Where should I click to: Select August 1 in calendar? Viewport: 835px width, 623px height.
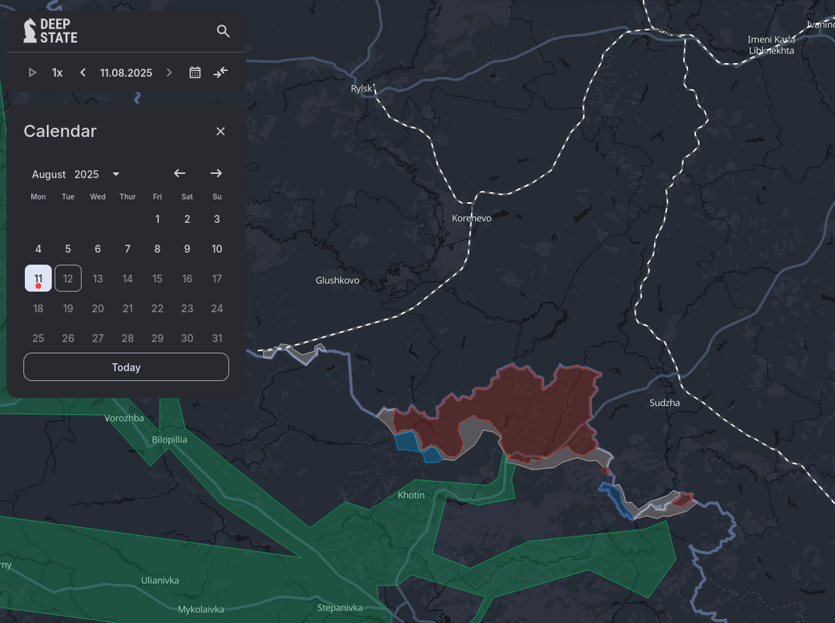[x=157, y=219]
